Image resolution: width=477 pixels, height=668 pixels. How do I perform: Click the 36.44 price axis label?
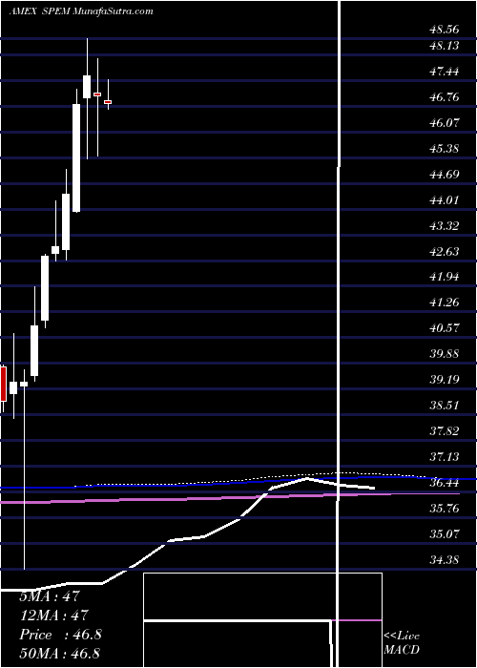pyautogui.click(x=445, y=483)
